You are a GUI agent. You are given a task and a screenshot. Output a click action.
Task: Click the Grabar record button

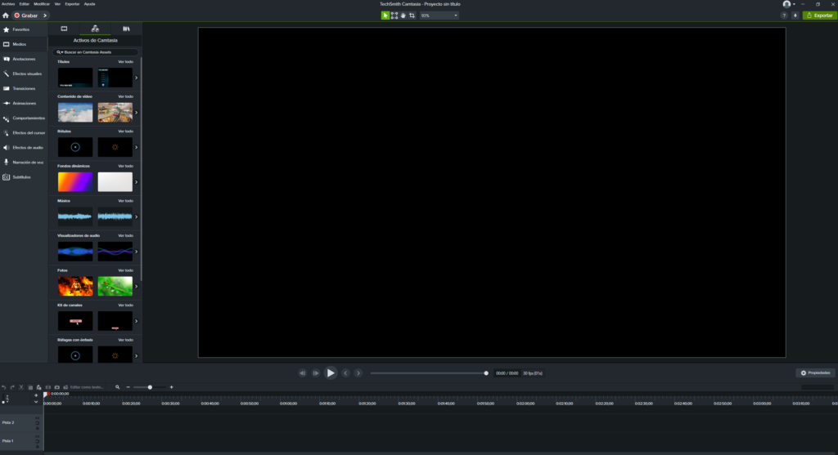click(26, 16)
